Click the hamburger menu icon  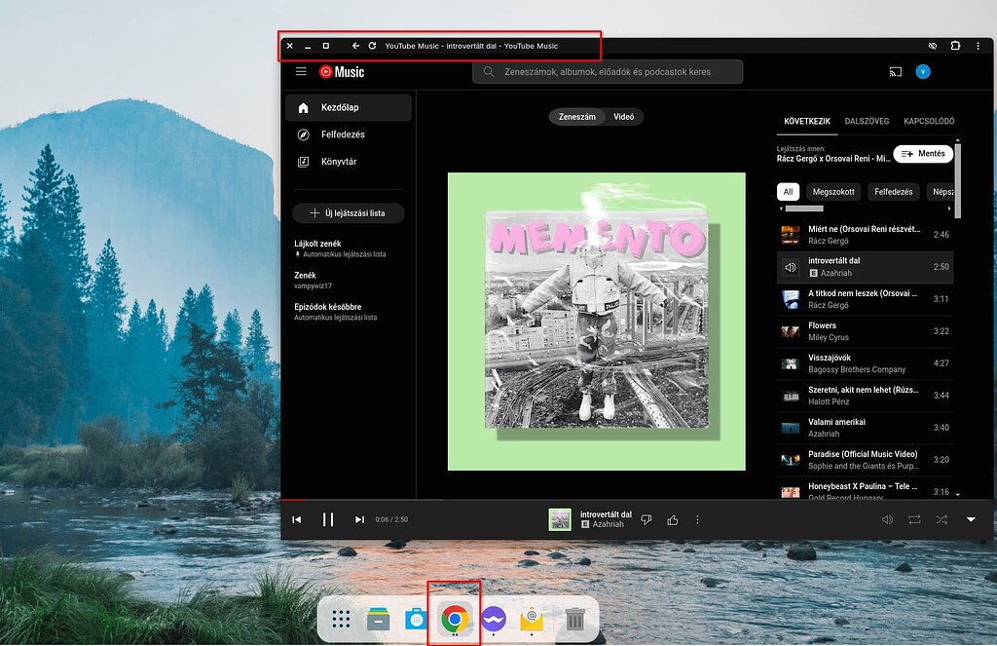[301, 72]
